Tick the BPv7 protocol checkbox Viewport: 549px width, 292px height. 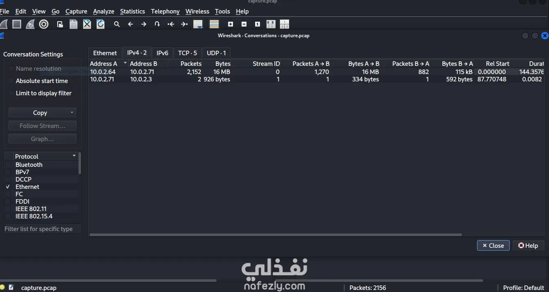pyautogui.click(x=8, y=172)
